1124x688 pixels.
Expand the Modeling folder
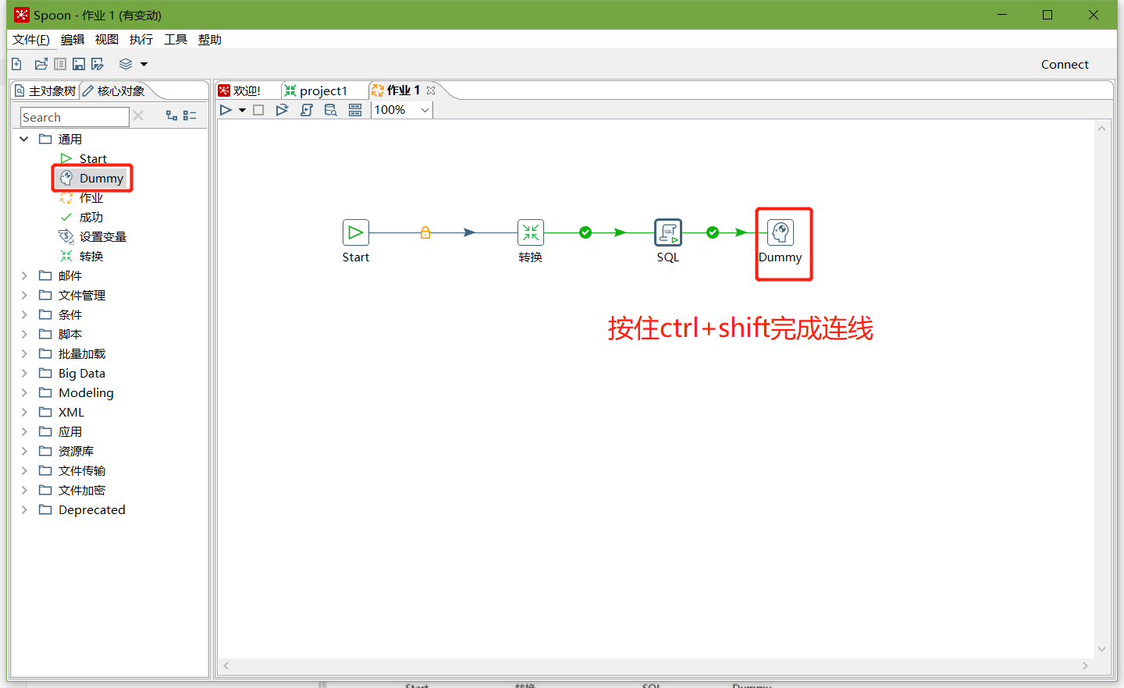(x=24, y=392)
